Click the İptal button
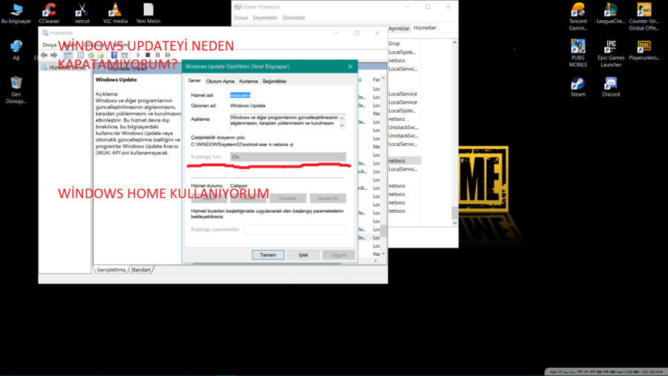This screenshot has width=668, height=376. 304,254
